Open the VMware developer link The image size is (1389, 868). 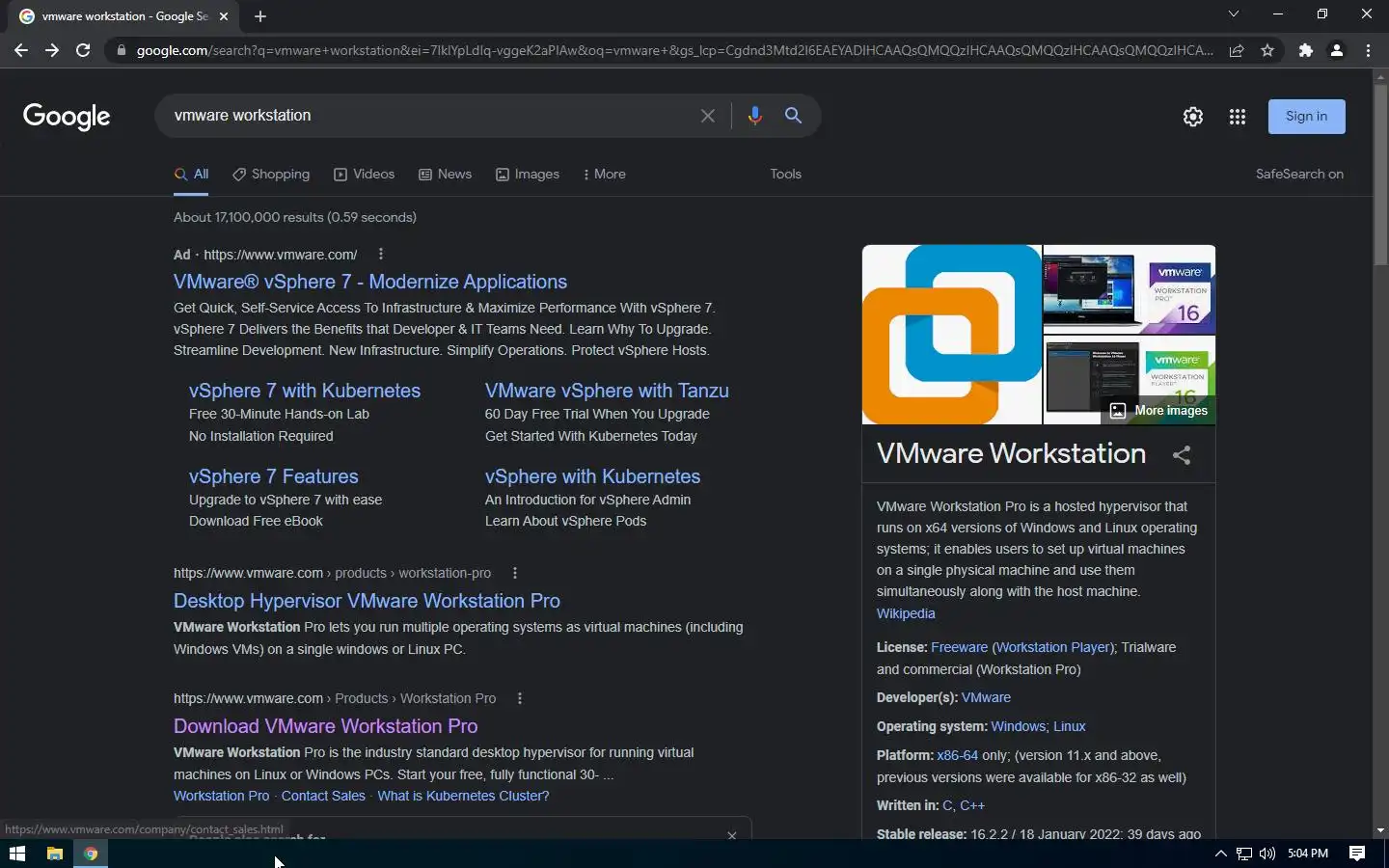[986, 697]
